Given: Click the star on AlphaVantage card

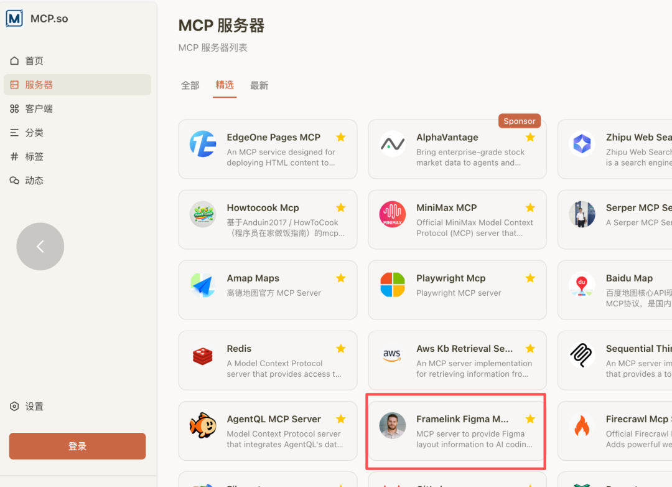Looking at the screenshot, I should tap(530, 137).
